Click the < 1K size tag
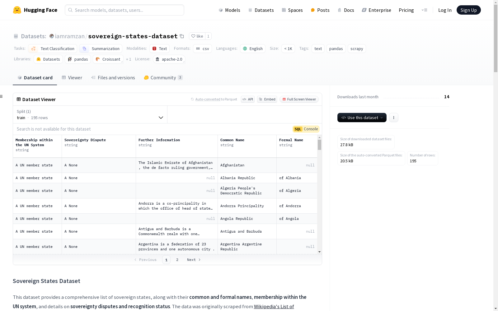Viewport: 498px width, 311px height. click(288, 49)
